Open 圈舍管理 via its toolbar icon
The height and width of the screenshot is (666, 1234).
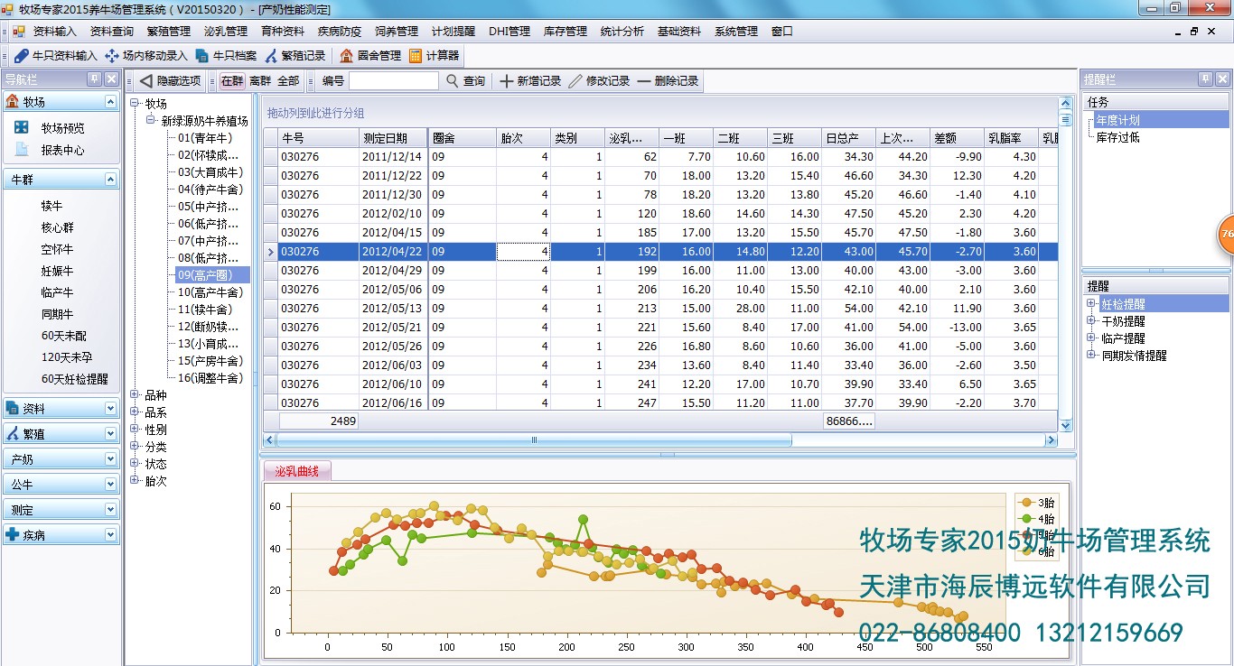pos(370,53)
